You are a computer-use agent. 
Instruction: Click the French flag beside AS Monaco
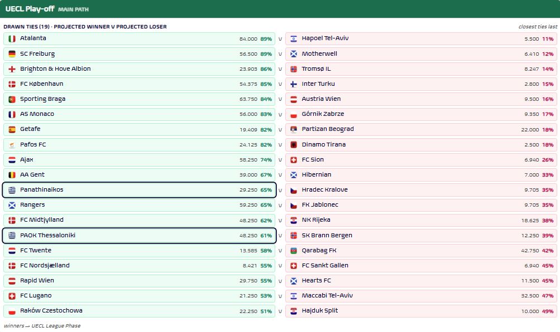tap(12, 114)
